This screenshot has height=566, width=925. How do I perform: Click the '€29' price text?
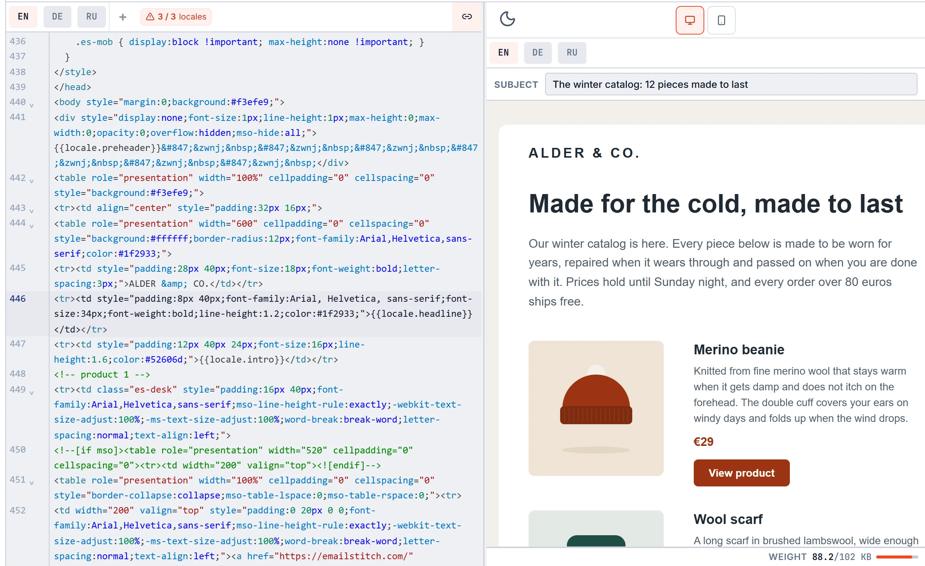tap(703, 442)
